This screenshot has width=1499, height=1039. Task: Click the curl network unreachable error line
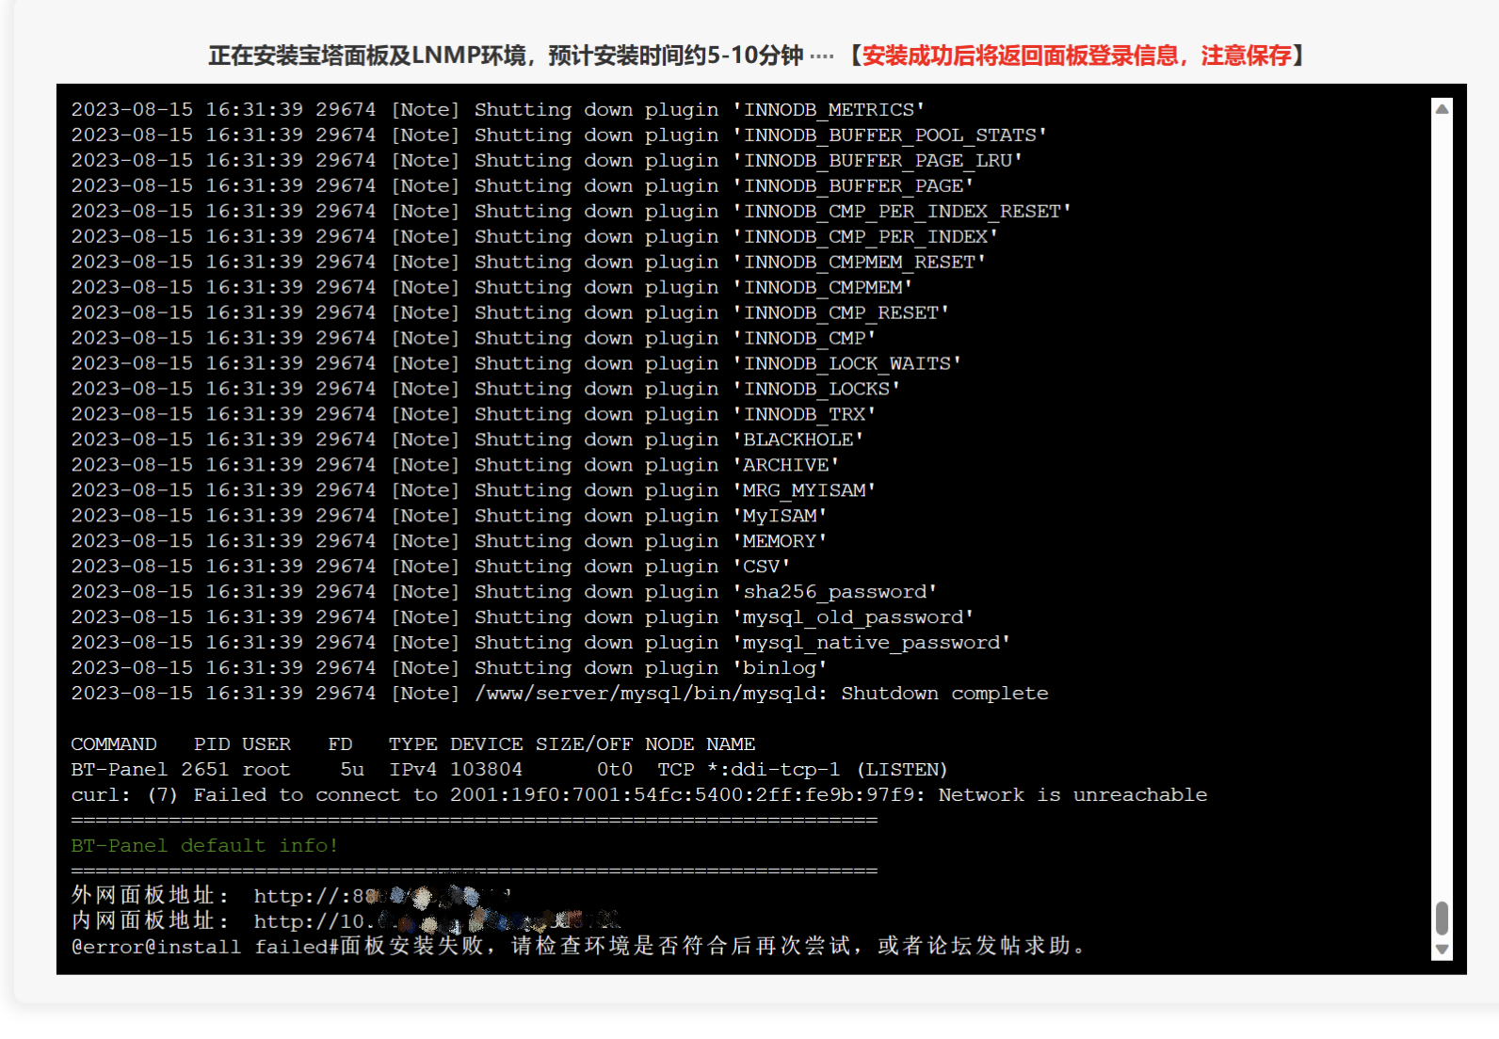click(638, 794)
